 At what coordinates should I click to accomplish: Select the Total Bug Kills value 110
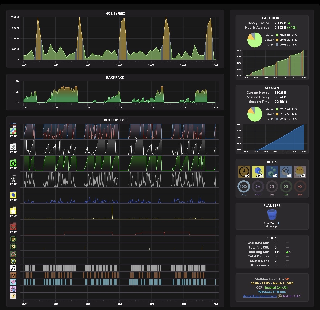click(277, 252)
